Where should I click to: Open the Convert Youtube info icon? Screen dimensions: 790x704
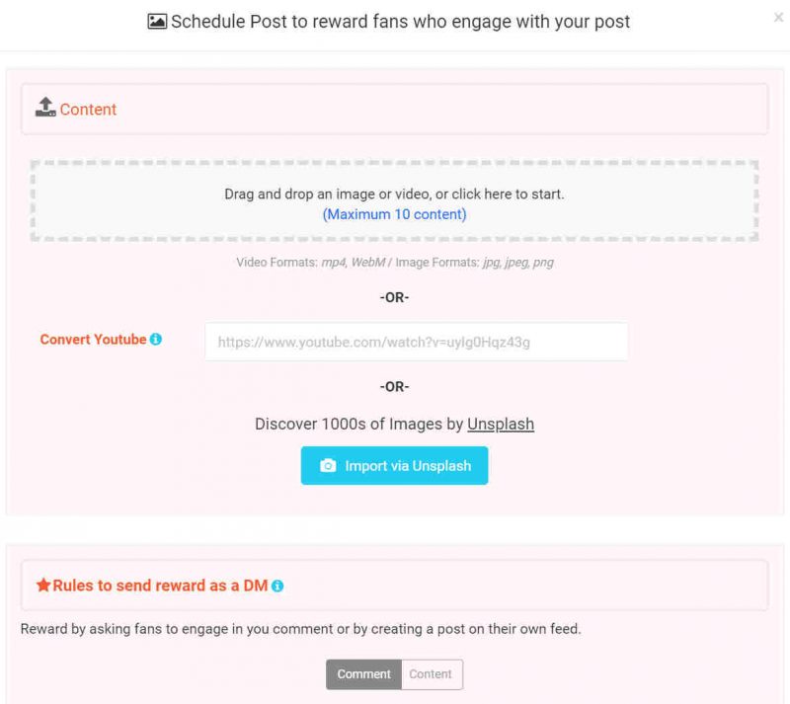(156, 339)
